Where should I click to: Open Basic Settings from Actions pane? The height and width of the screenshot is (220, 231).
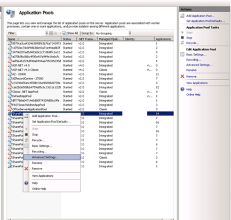click(x=196, y=54)
